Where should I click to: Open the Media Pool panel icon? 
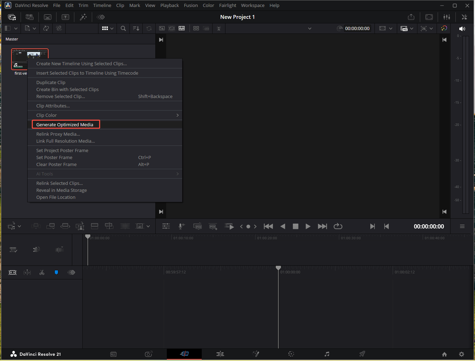tap(12, 17)
